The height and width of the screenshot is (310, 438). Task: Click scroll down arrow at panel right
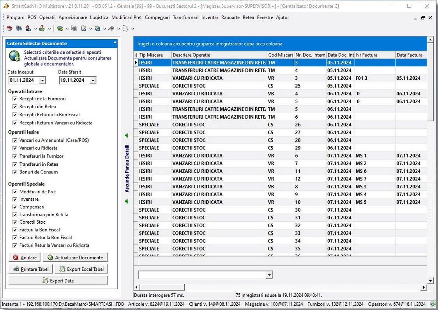pos(430,281)
